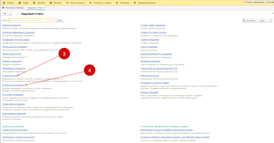Go forward with the right arrow button
Viewport: 274px width, 143px height.
pyautogui.click(x=10, y=14)
